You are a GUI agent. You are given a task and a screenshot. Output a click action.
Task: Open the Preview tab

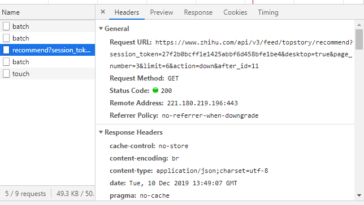[x=162, y=12]
